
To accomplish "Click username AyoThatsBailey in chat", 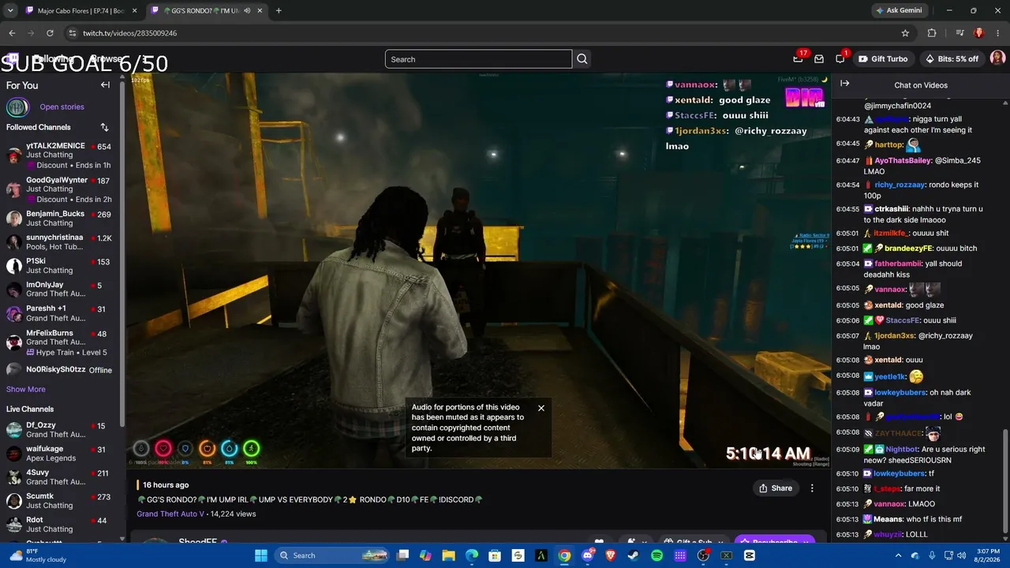I will [903, 160].
